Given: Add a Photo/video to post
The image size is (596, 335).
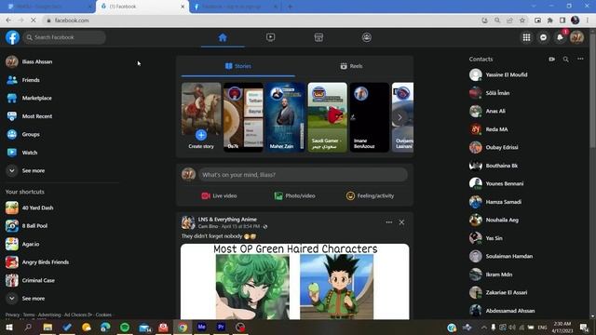Looking at the screenshot, I should [294, 195].
